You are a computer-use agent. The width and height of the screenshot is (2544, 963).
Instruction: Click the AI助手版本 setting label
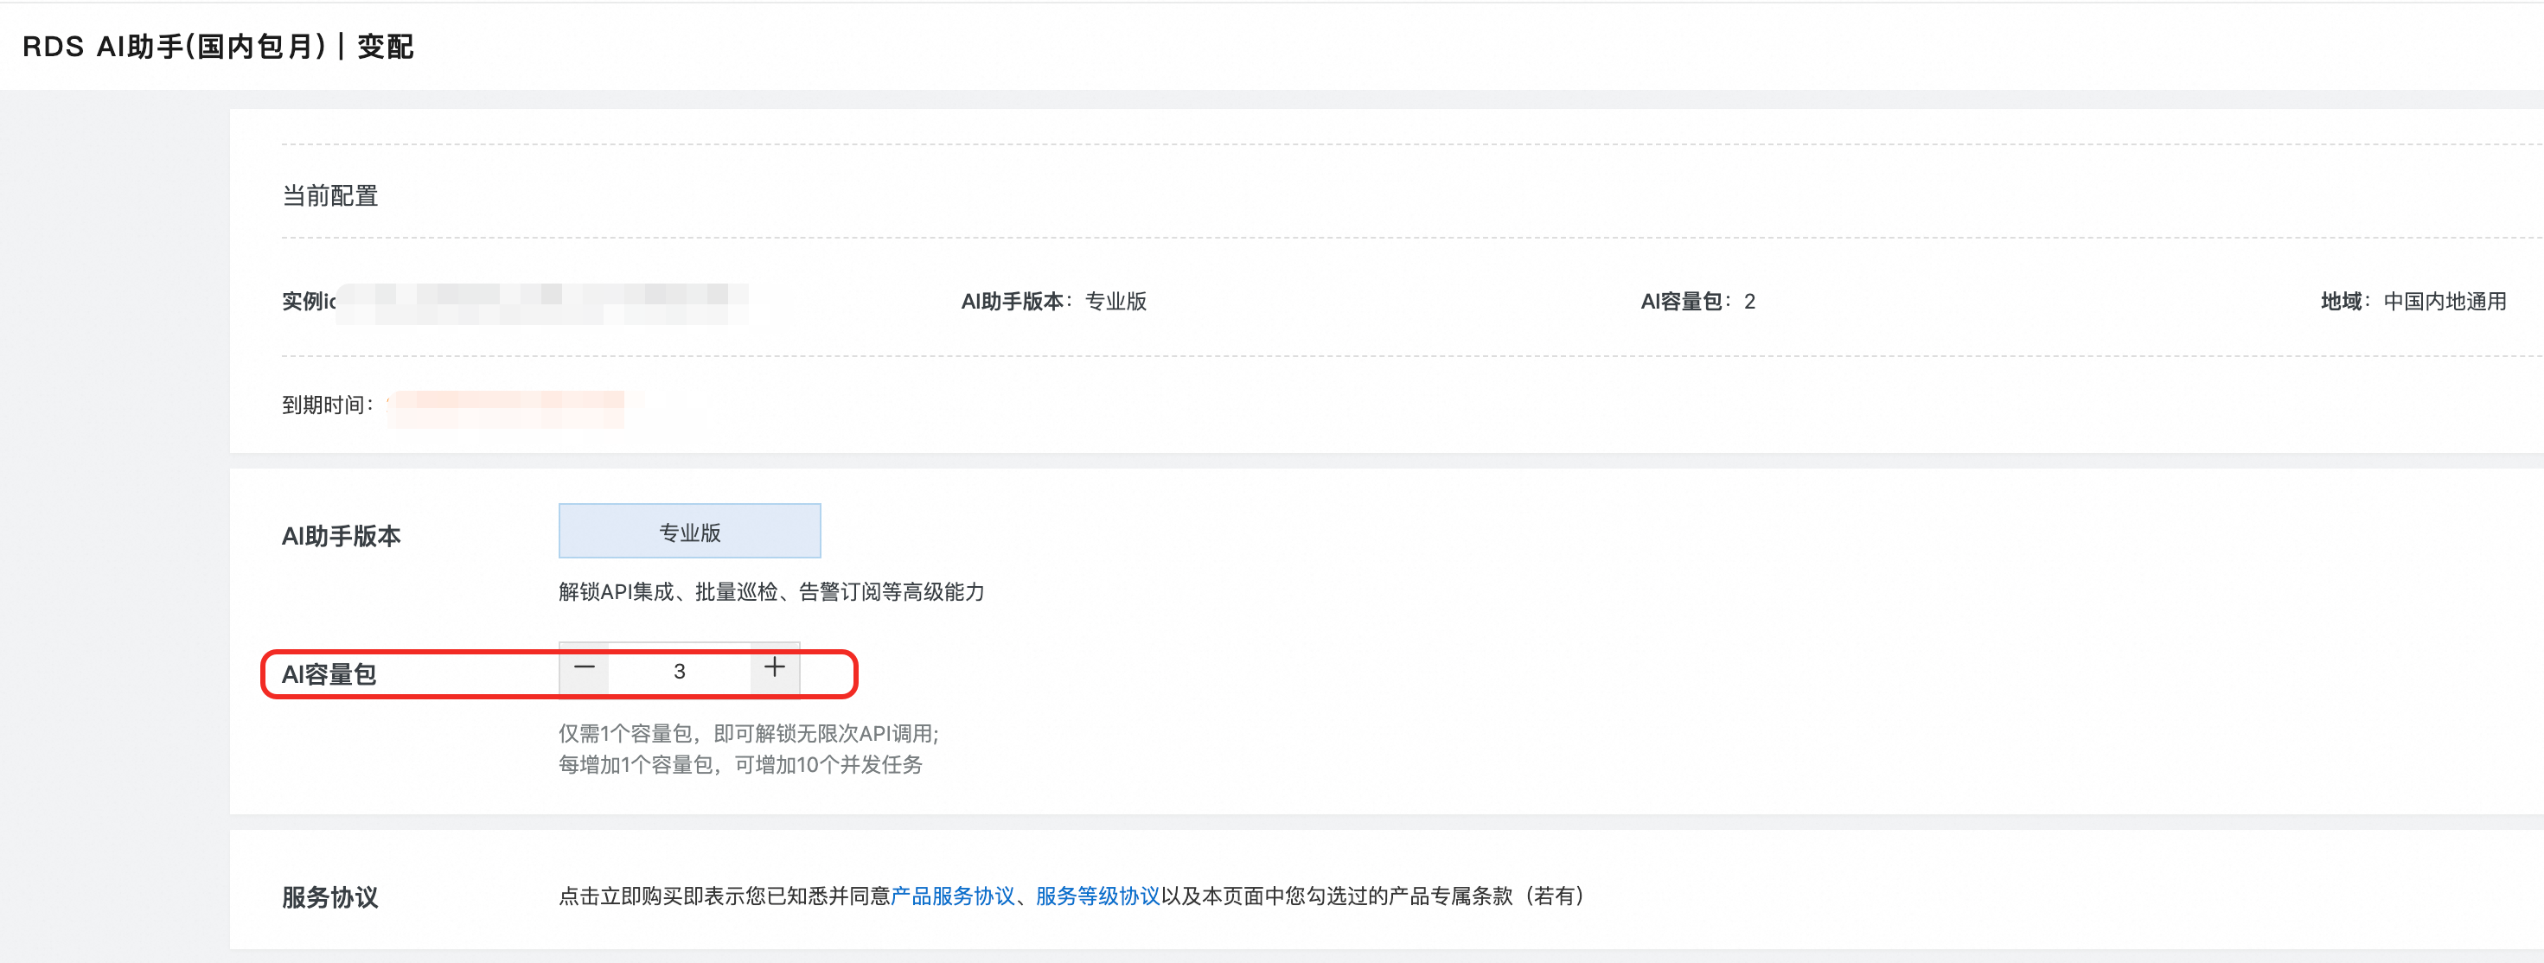click(341, 536)
